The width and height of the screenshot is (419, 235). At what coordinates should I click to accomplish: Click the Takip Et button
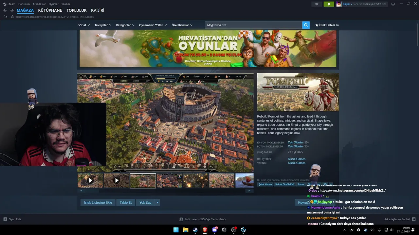(x=126, y=203)
